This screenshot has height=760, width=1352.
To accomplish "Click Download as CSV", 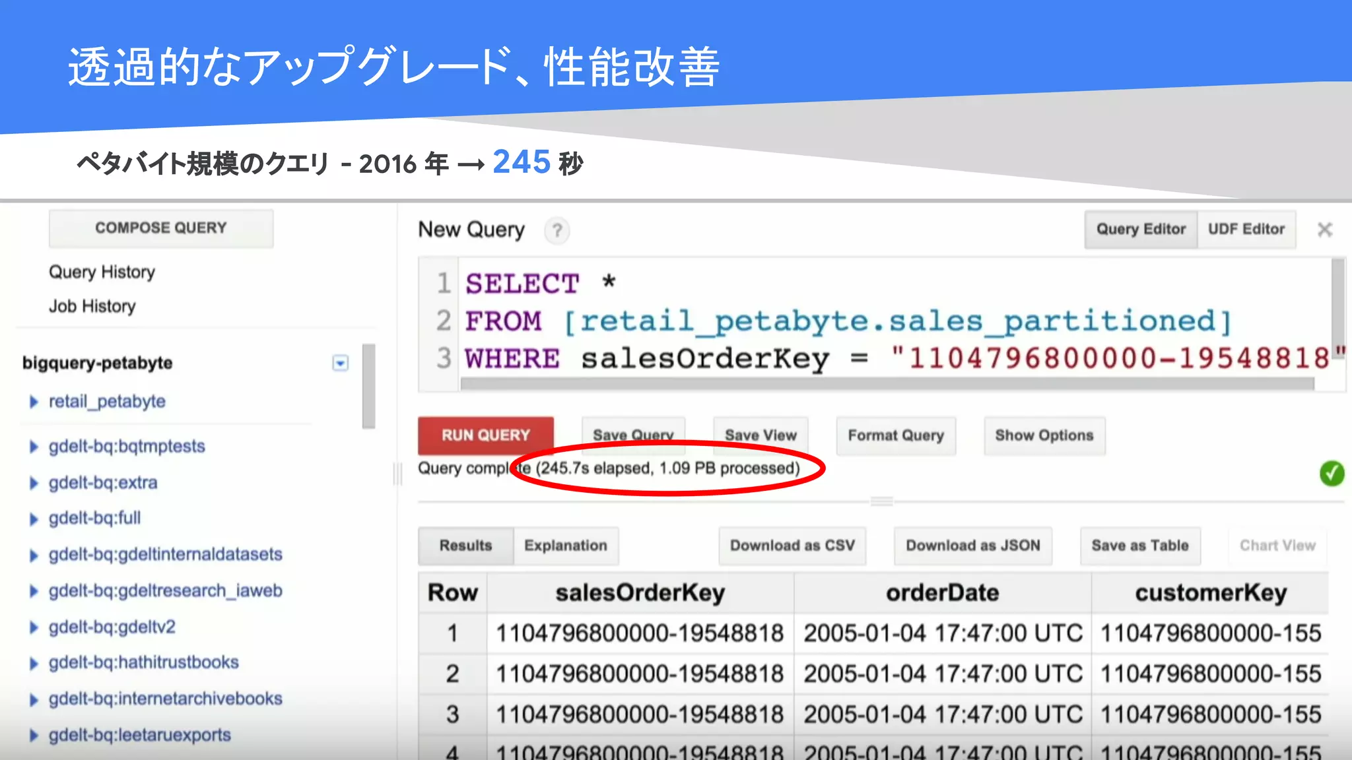I will 792,546.
